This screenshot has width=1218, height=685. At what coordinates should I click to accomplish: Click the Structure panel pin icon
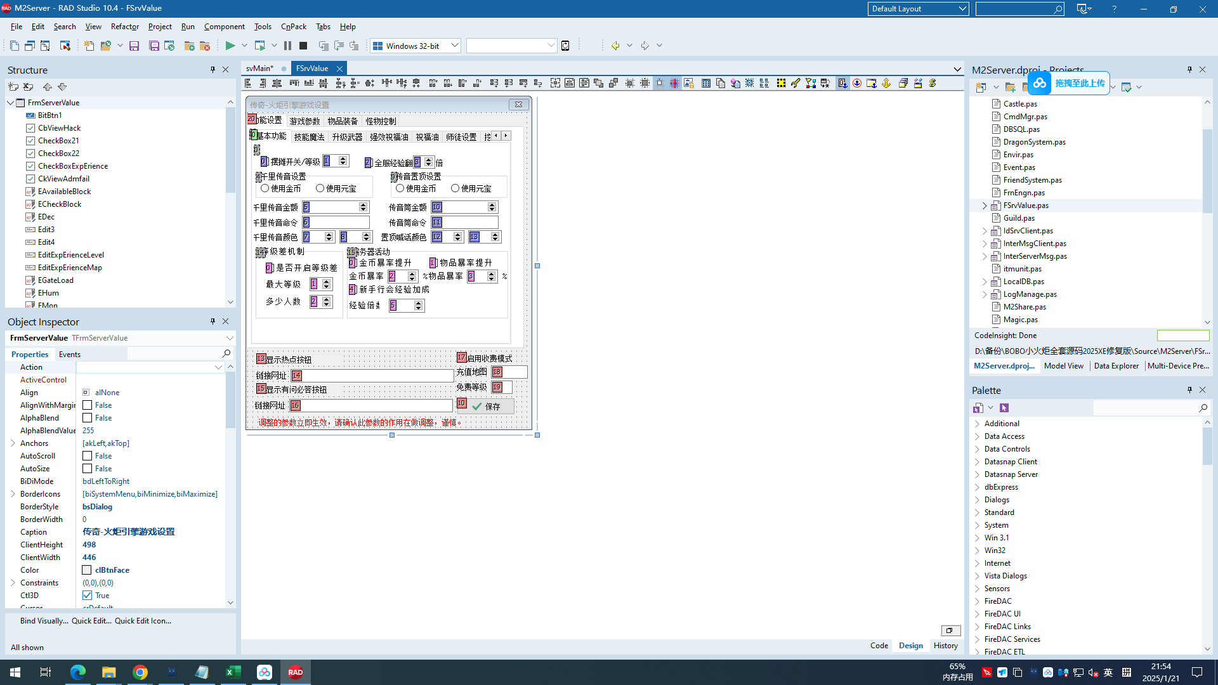tap(213, 69)
